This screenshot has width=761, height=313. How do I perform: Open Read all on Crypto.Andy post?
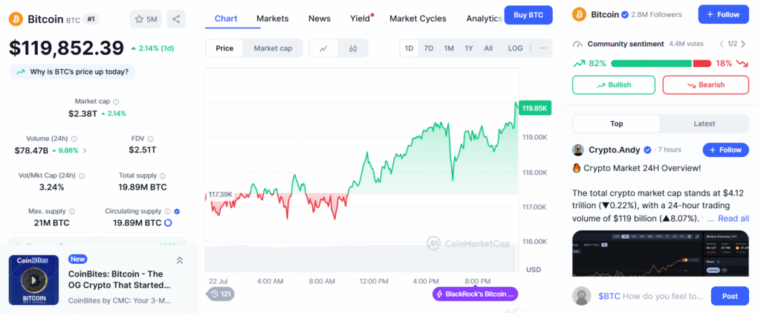coord(734,219)
